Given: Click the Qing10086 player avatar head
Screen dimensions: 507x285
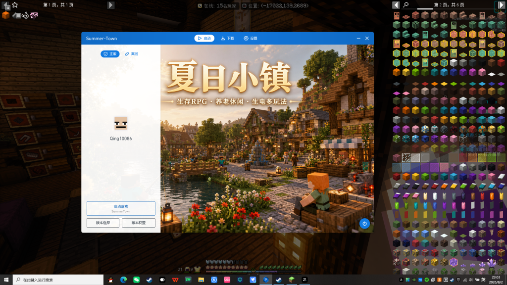Looking at the screenshot, I should click(121, 123).
